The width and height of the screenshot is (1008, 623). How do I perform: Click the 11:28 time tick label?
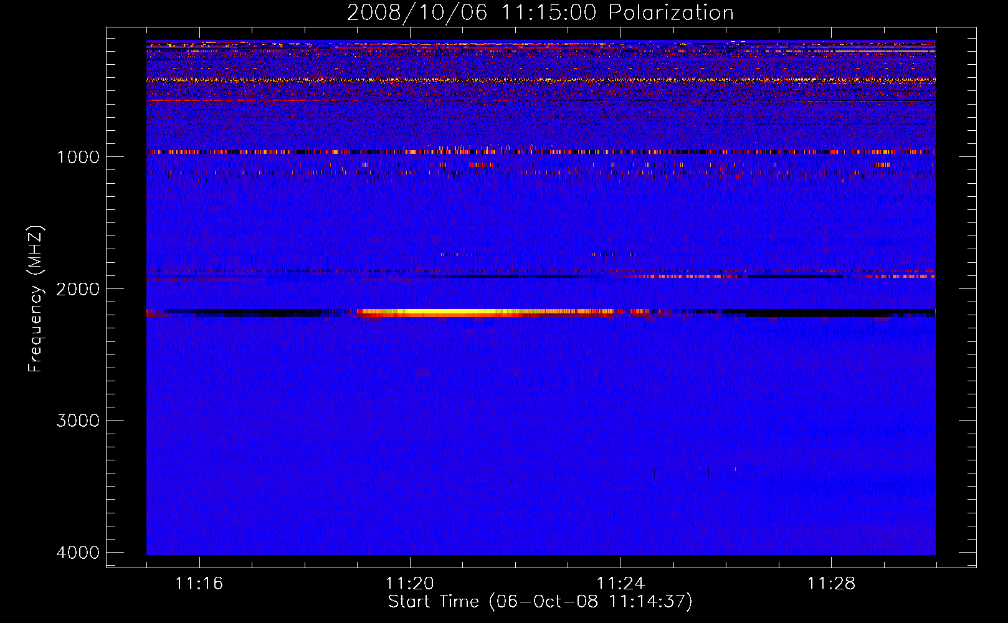[x=831, y=583]
